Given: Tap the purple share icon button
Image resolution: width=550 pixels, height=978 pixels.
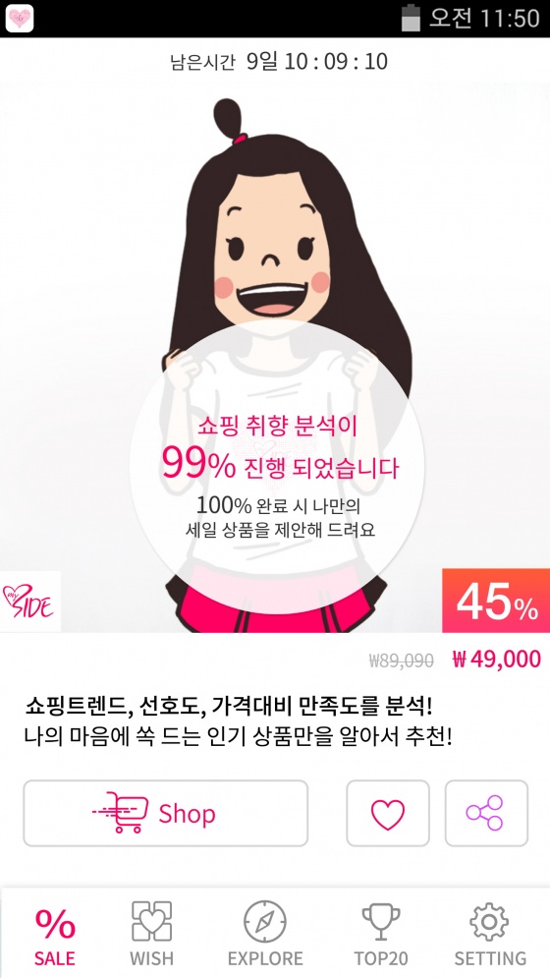Looking at the screenshot, I should [486, 813].
